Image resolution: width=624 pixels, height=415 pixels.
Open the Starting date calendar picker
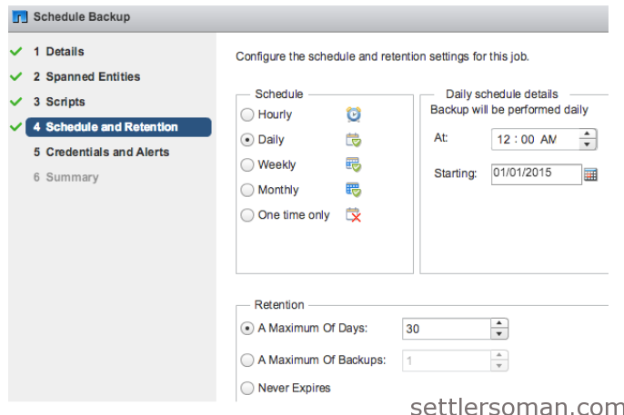(590, 174)
